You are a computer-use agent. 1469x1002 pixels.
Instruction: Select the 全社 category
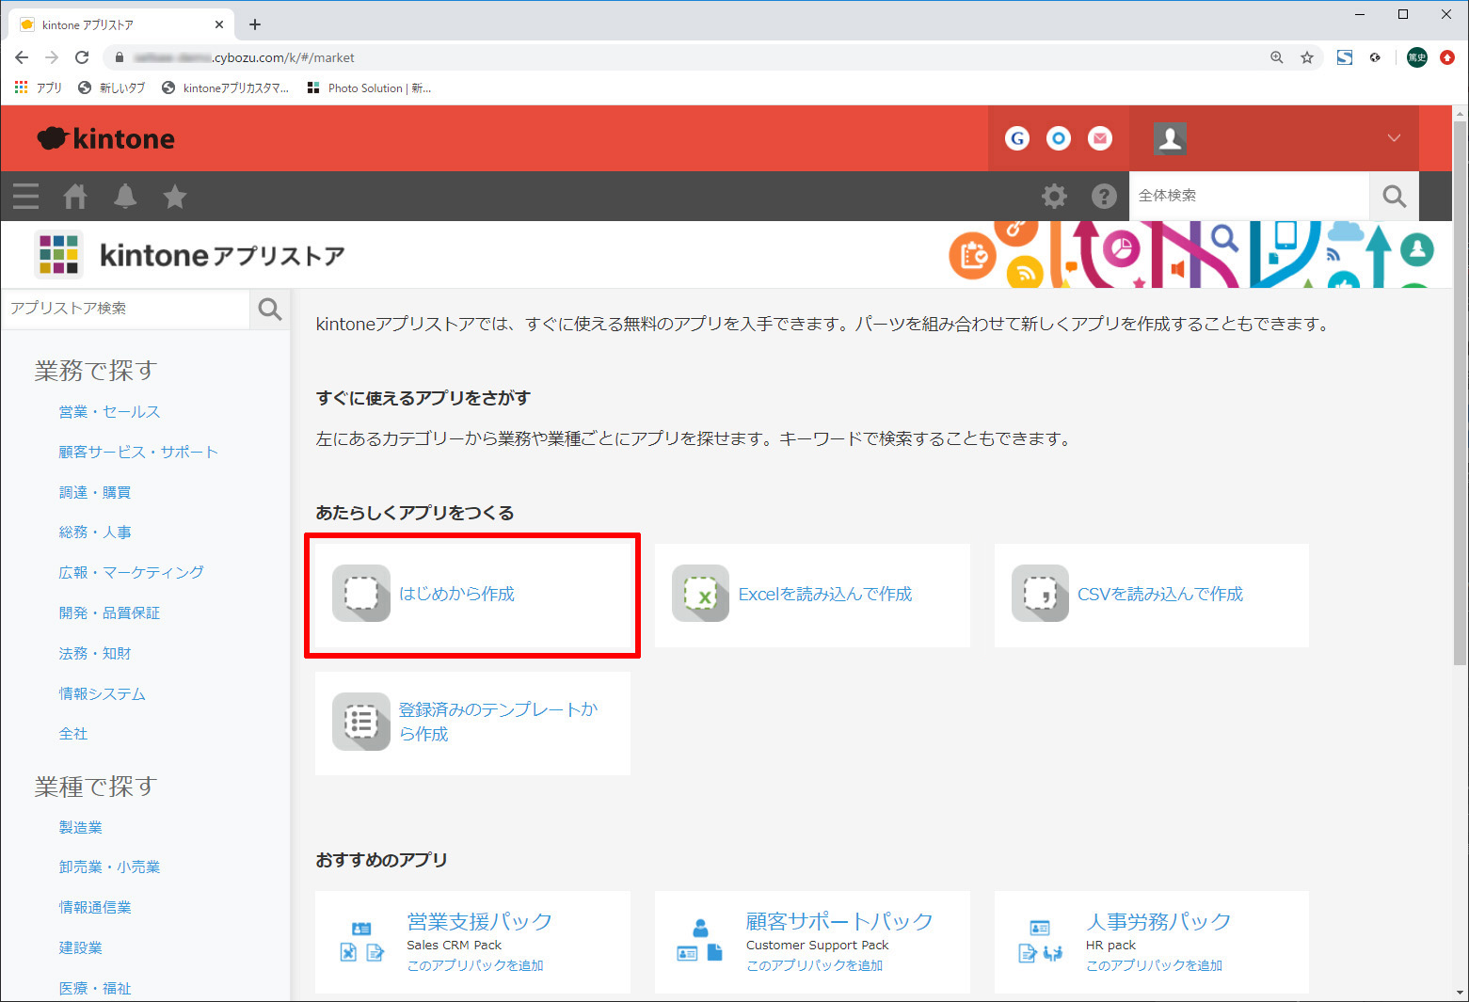coord(73,734)
